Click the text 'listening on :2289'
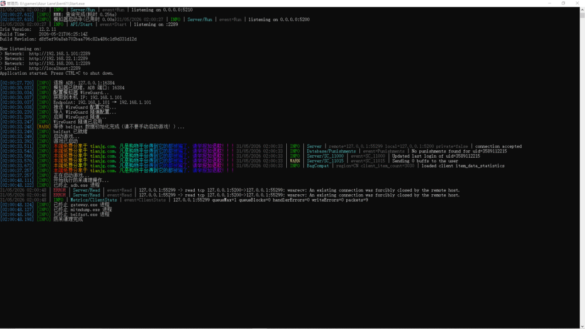 pos(156,24)
